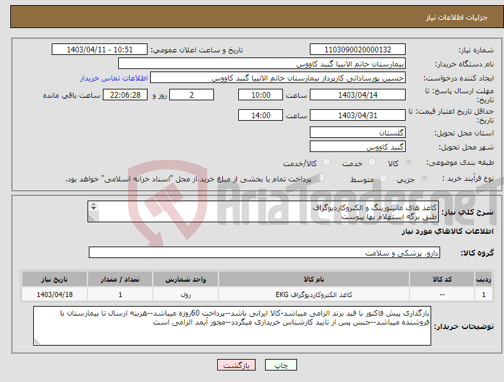Image resolution: width=504 pixels, height=382 pixels.
Task: Select the کالا/خدمت radio button
Action: pyautogui.click(x=326, y=162)
